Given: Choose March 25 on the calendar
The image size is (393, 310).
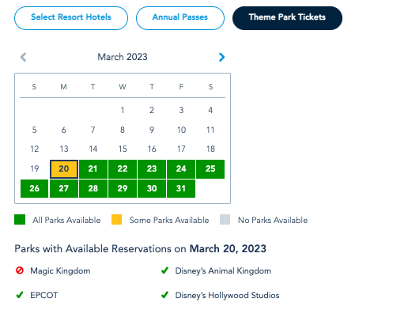Looking at the screenshot, I should click(210, 169).
